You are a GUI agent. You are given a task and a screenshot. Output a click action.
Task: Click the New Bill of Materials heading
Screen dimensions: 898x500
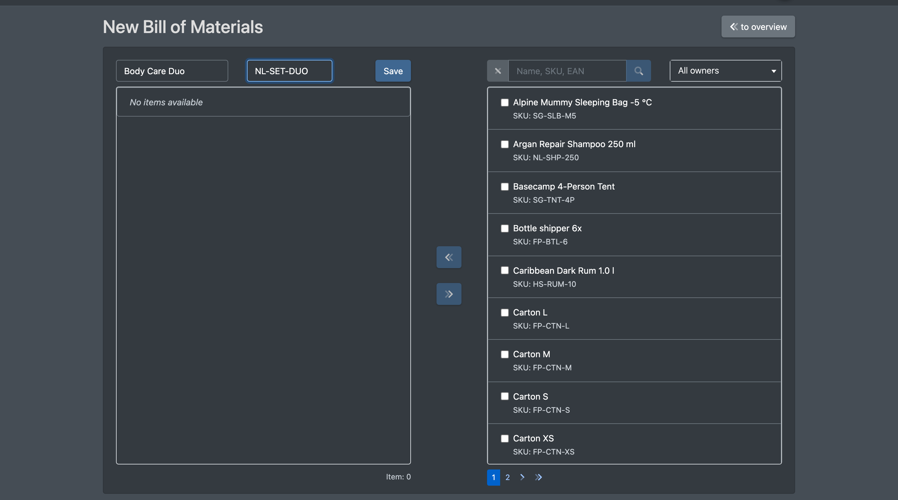(x=183, y=27)
